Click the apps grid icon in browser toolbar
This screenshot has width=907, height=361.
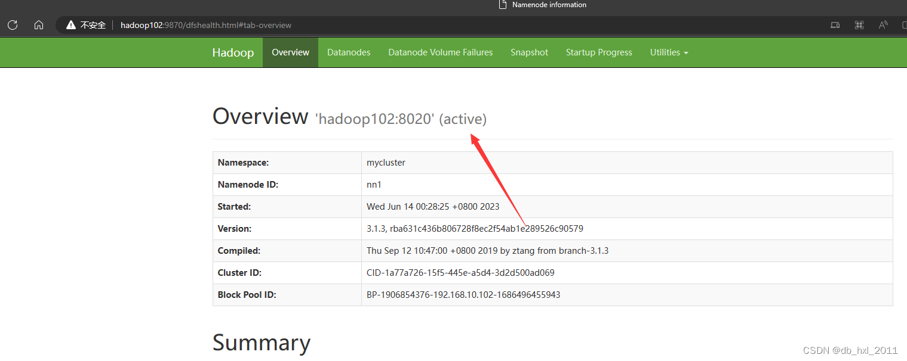click(x=859, y=25)
